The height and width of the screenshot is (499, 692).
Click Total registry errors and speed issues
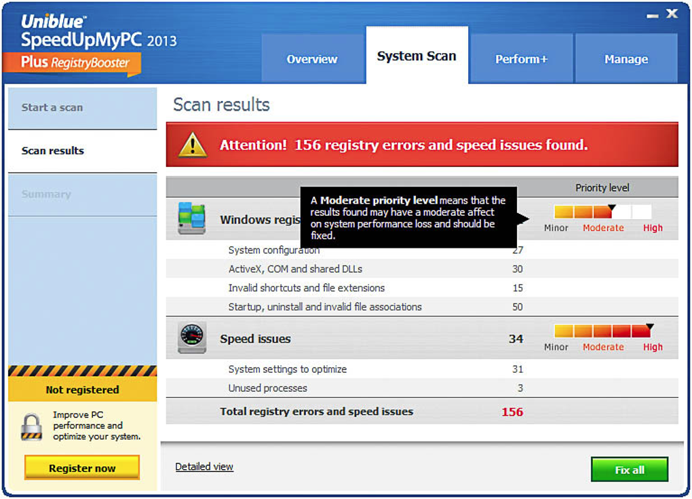(316, 411)
